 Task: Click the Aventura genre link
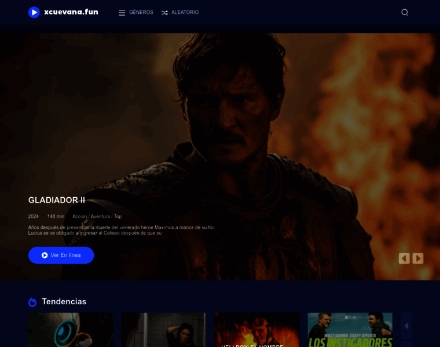(100, 216)
